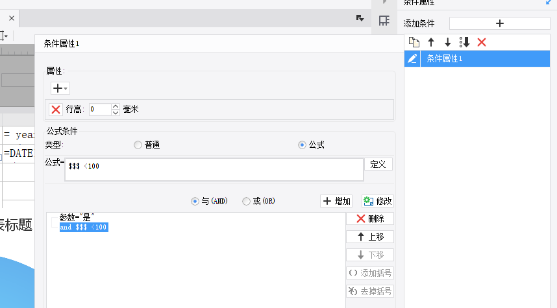This screenshot has height=308, width=557.
Task: Select the 参数="是" condition row
Action: click(x=77, y=217)
